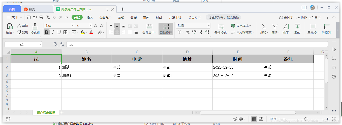
Task: Click the Cut (剪切) scissors button
Action: tap(22, 26)
